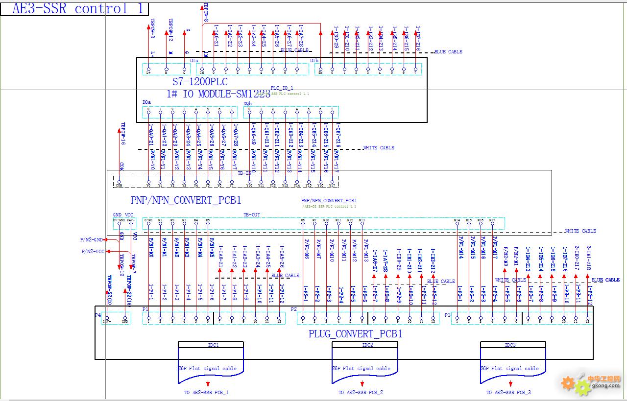Select the '1-QB0-Z9' wire label

[x=254, y=134]
